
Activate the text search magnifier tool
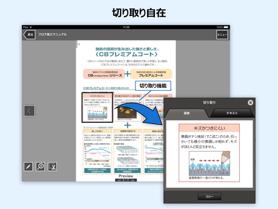[x=40, y=167]
